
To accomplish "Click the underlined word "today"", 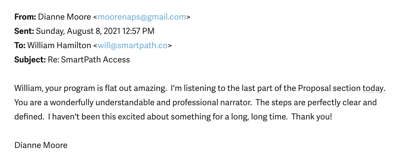I will coord(373,88).
